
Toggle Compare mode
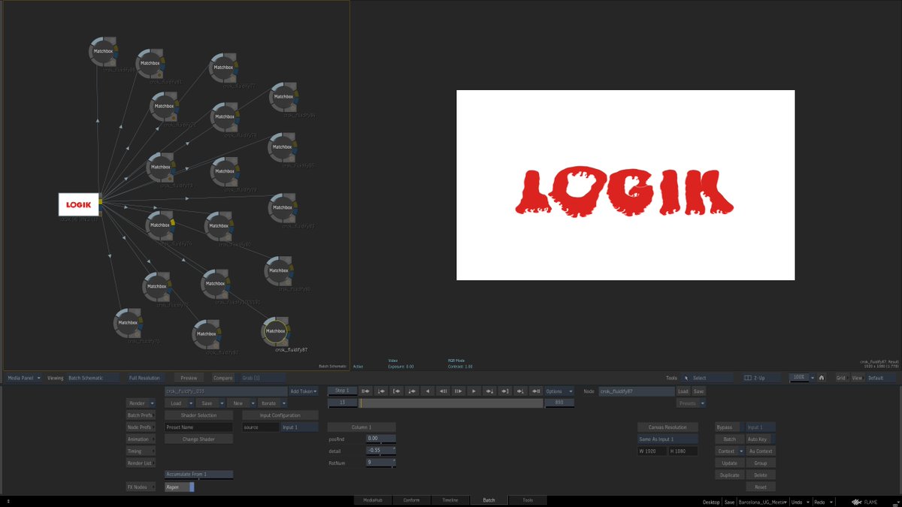pyautogui.click(x=222, y=378)
